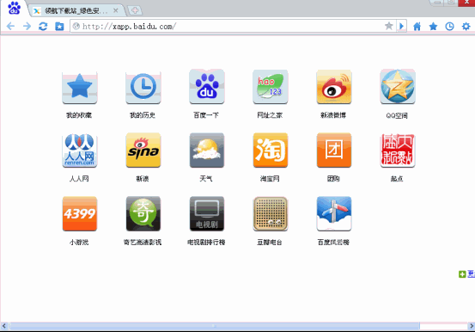
Task: Go forward with the right arrow
Action: tap(27, 27)
